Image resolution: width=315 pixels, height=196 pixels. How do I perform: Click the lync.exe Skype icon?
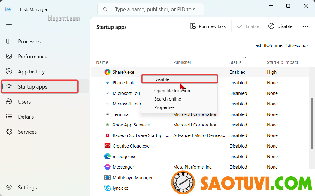tap(108, 188)
